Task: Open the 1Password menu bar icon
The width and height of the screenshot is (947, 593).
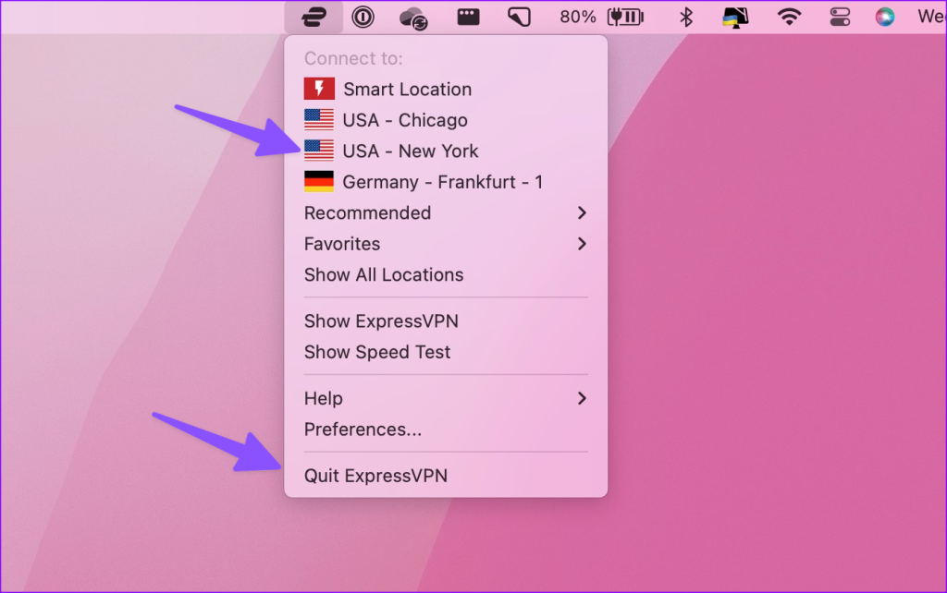Action: coord(363,17)
